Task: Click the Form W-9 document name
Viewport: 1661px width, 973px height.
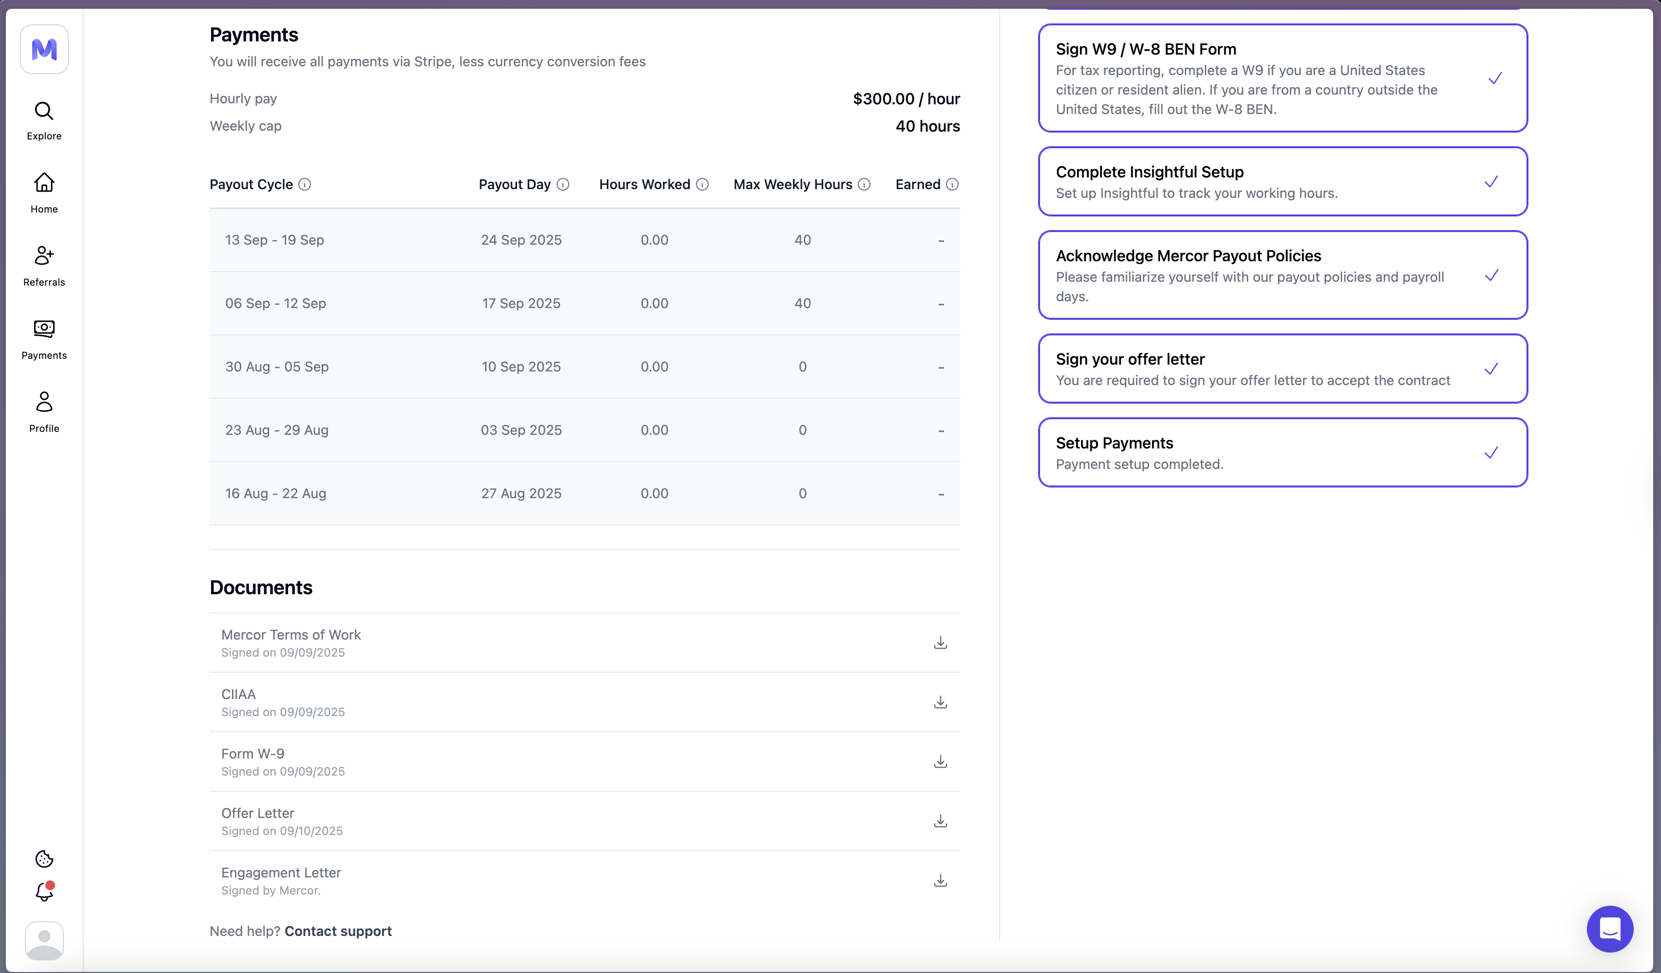Action: pos(253,754)
